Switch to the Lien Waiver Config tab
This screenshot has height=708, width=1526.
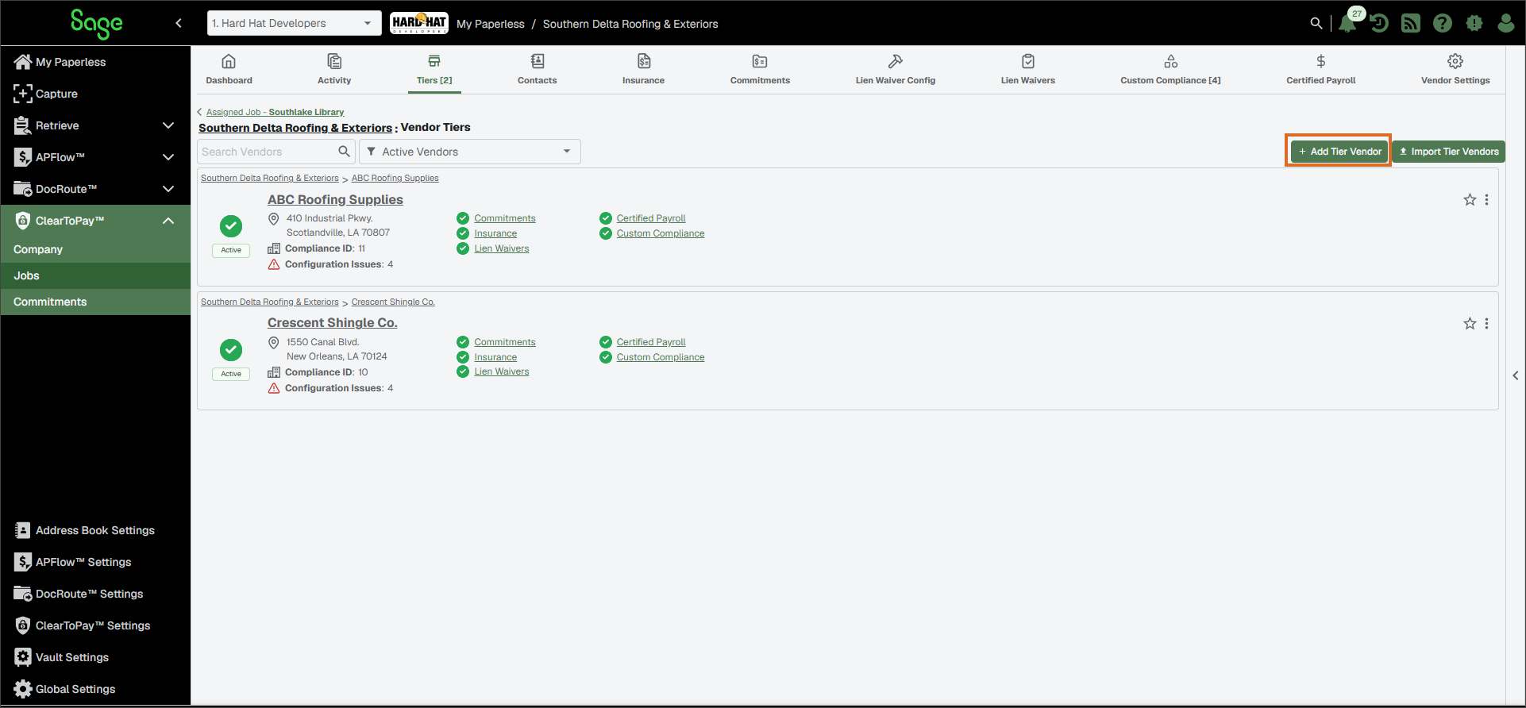click(x=896, y=69)
